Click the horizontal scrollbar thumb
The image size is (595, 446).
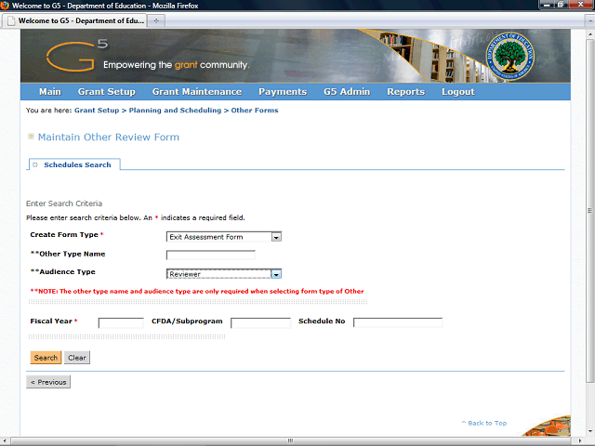click(x=290, y=440)
